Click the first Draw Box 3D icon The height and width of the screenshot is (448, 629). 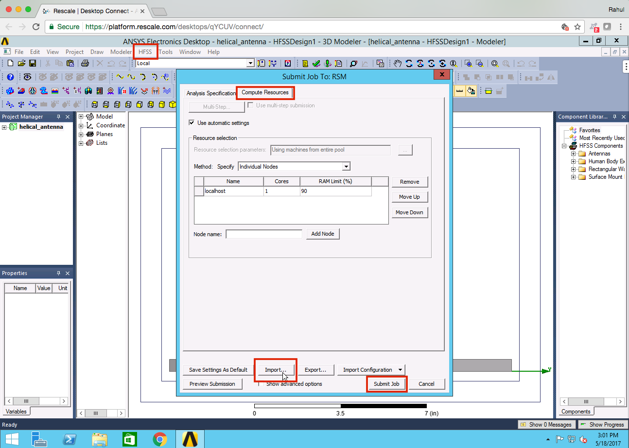(95, 104)
